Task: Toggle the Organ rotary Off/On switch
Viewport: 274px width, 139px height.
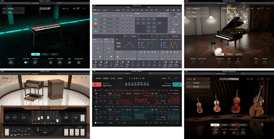Action: 7,132
